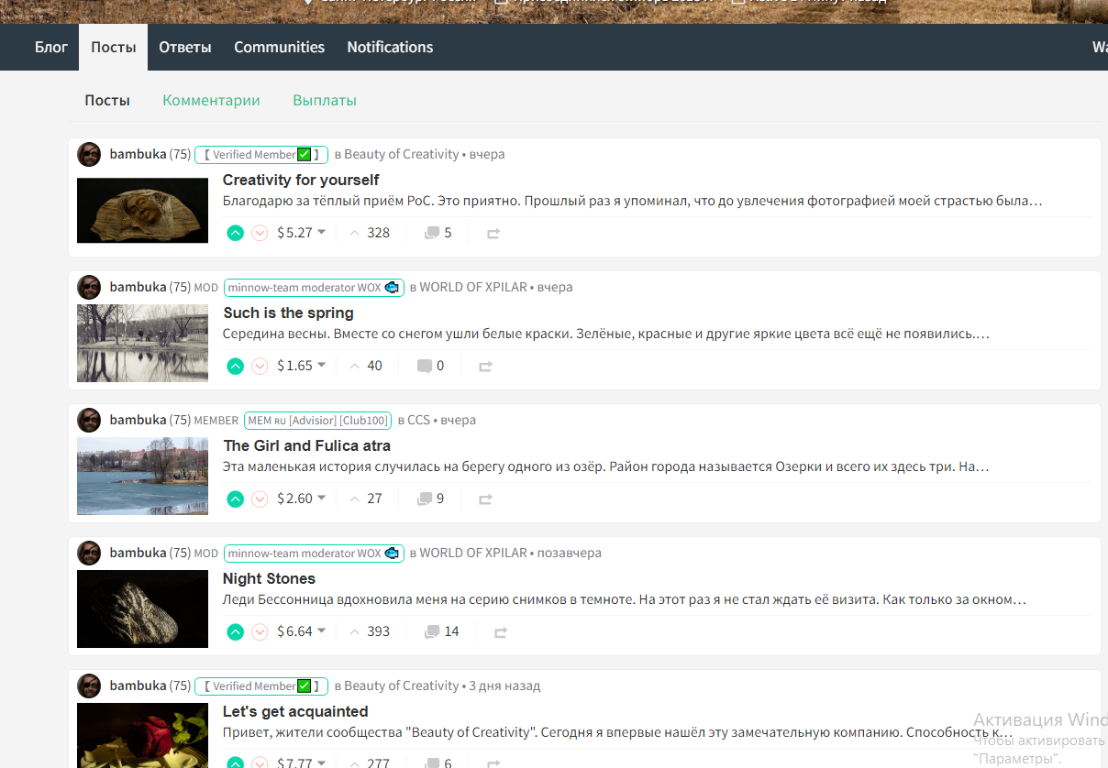Screen dimensions: 1108x768
Task: Open "Night Stones" post title
Action: pos(270,578)
